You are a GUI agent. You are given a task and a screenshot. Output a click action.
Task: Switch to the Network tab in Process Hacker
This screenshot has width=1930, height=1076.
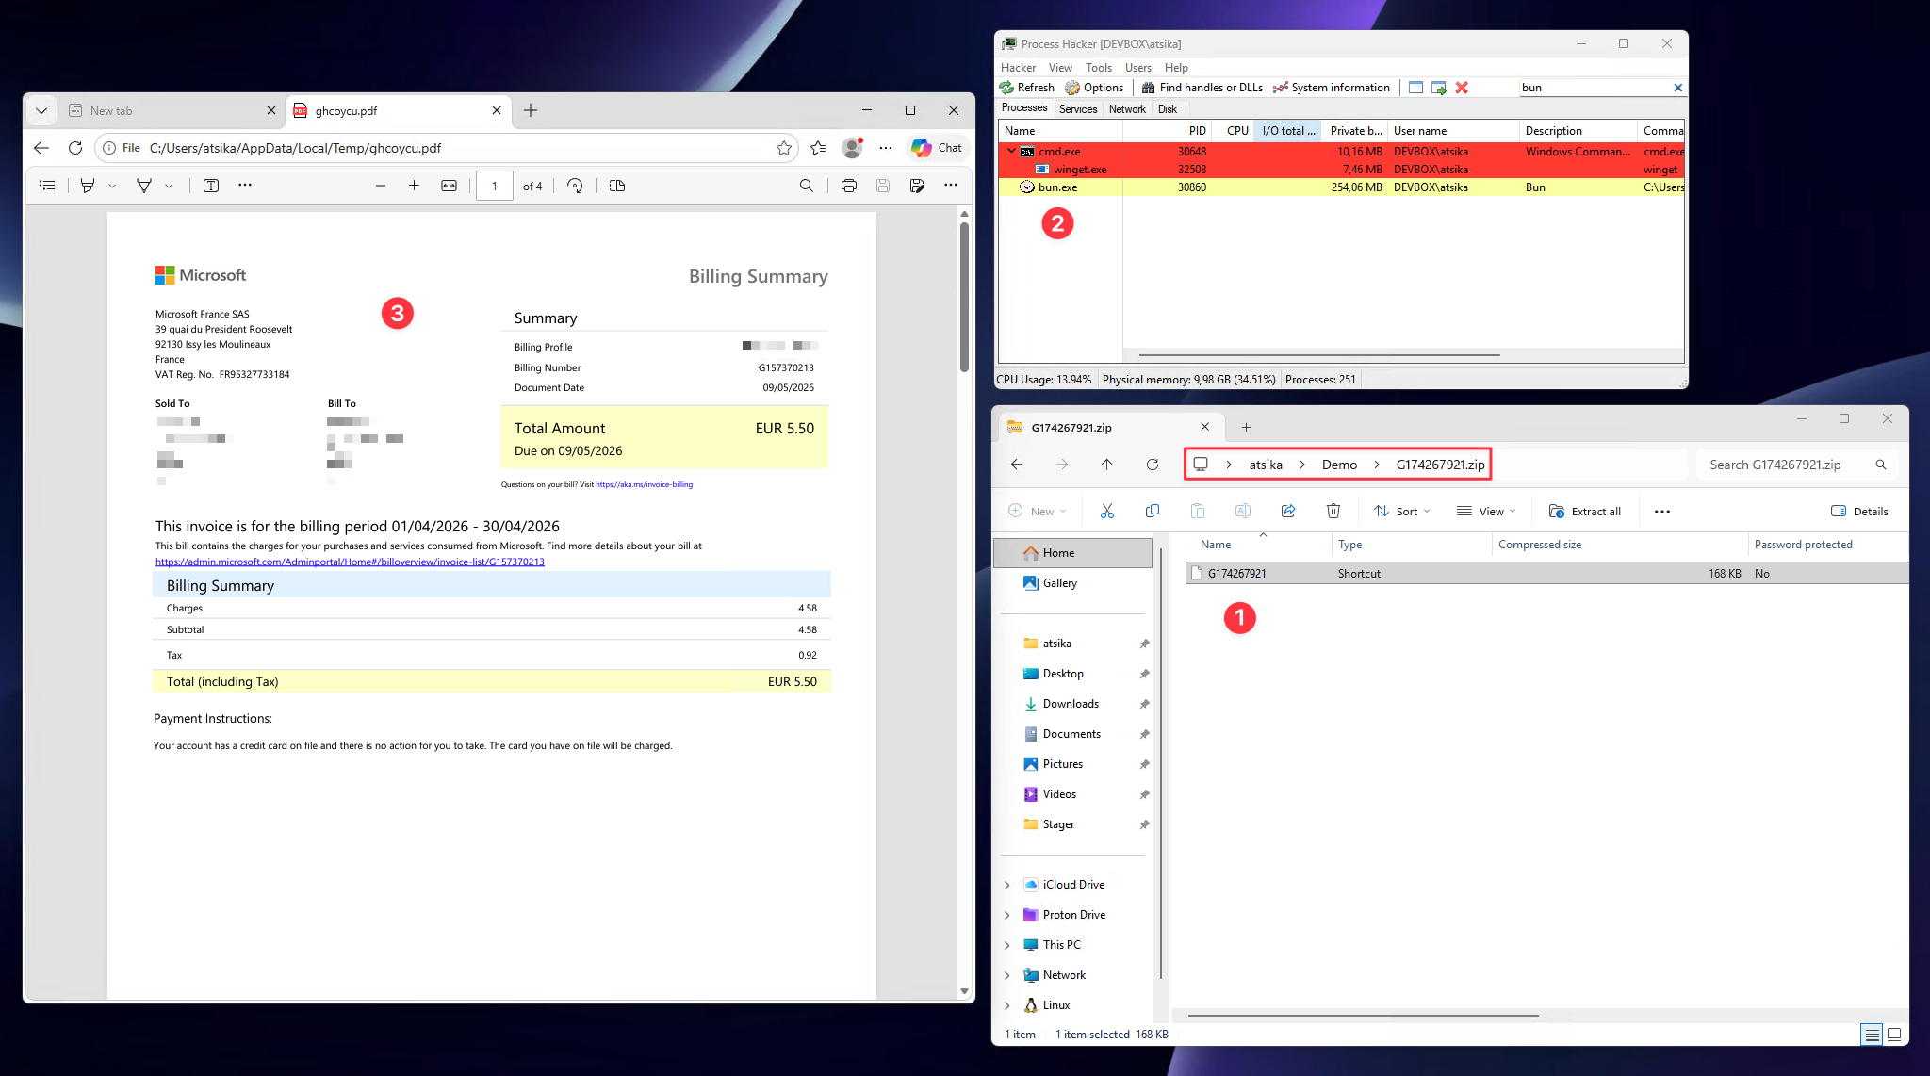pyautogui.click(x=1127, y=109)
